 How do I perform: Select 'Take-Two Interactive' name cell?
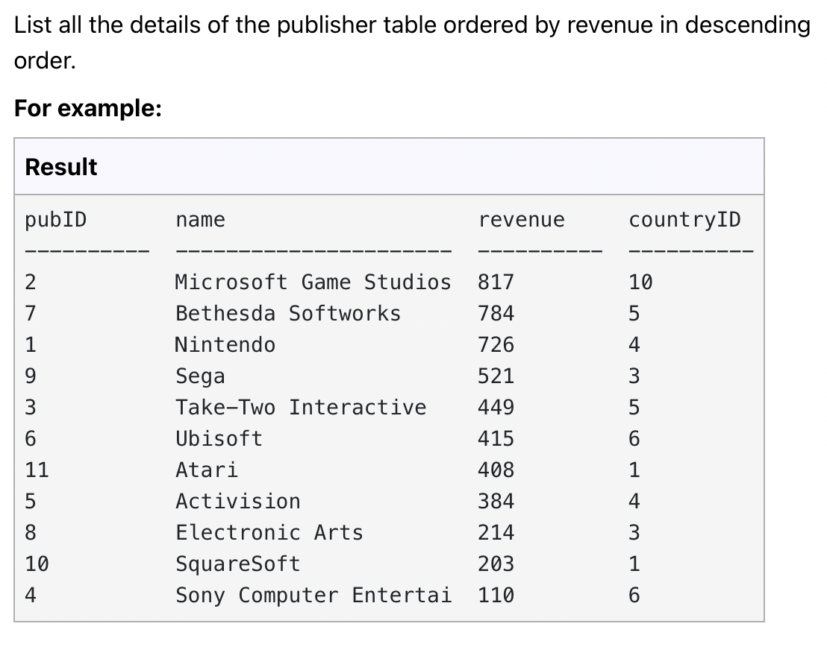click(x=301, y=407)
